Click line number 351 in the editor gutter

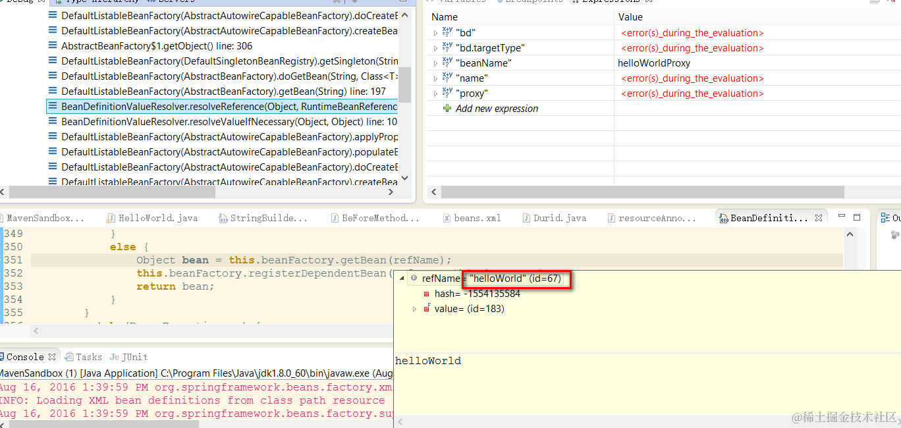click(x=13, y=260)
